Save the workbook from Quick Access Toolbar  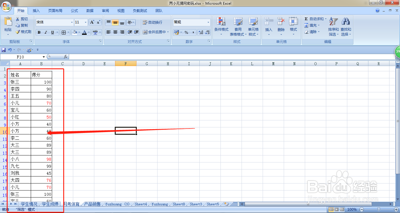pos(4,50)
